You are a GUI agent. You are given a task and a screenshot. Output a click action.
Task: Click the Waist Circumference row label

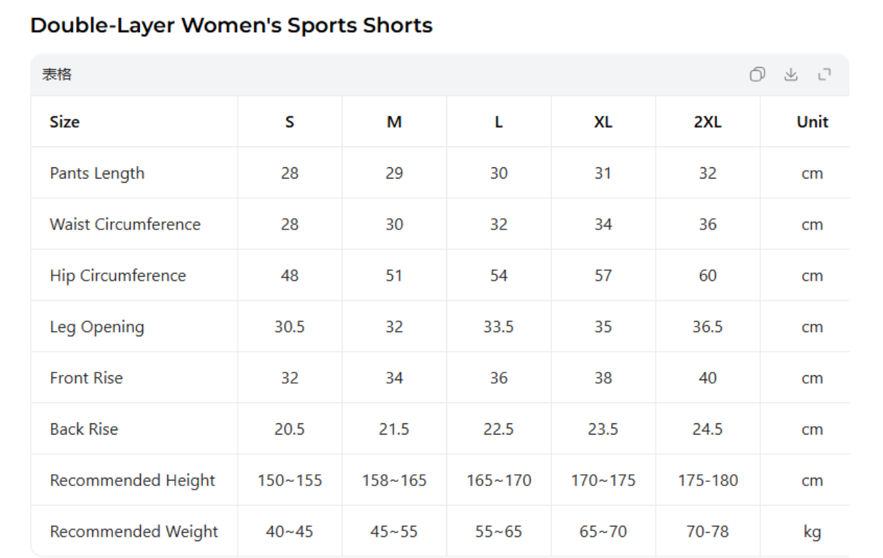[125, 224]
